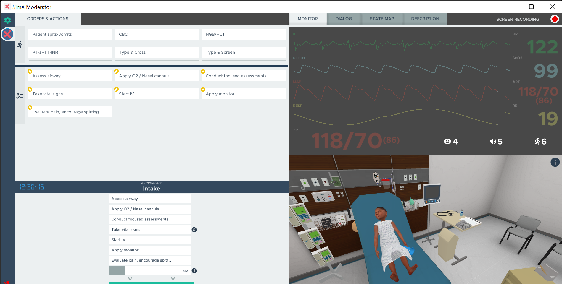Toggle the screen recording red button

pos(554,19)
